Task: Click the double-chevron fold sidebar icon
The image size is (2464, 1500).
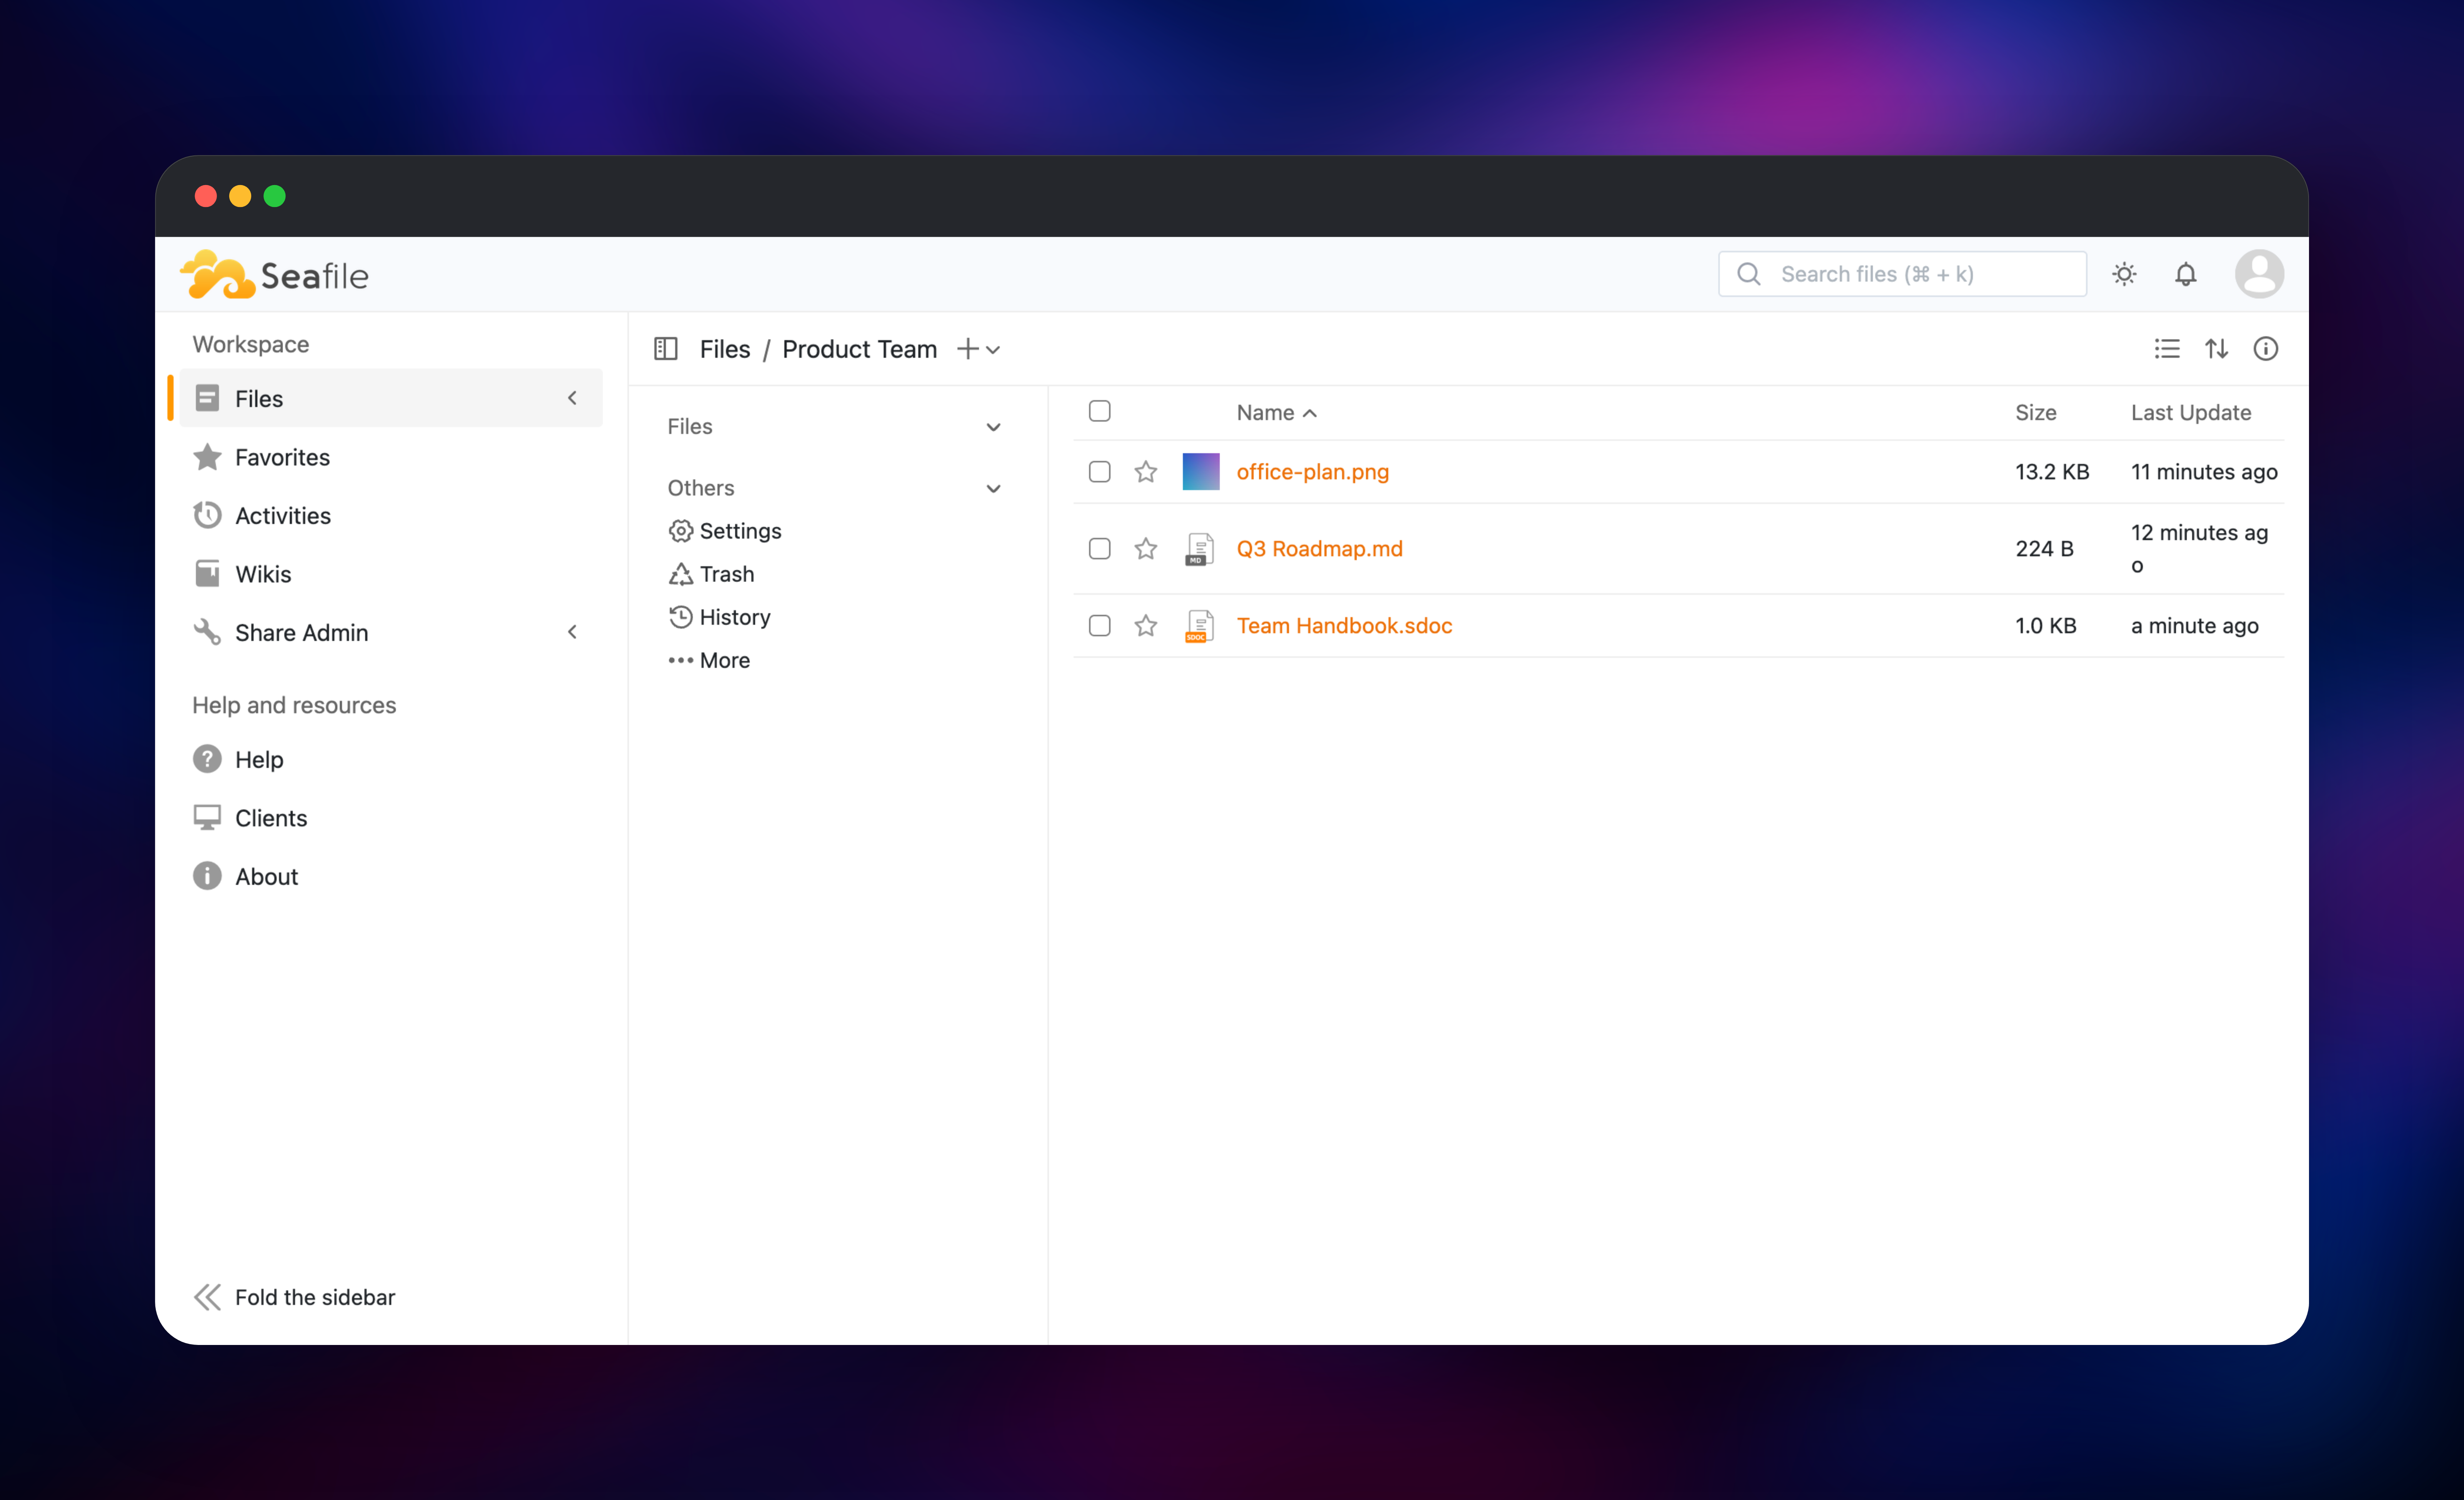Action: pos(207,1297)
